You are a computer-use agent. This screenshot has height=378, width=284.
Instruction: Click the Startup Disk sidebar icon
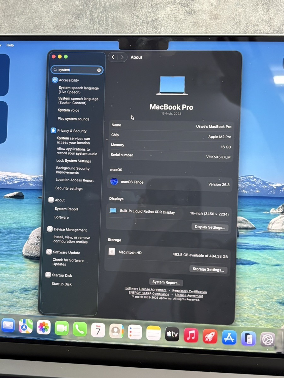click(48, 275)
